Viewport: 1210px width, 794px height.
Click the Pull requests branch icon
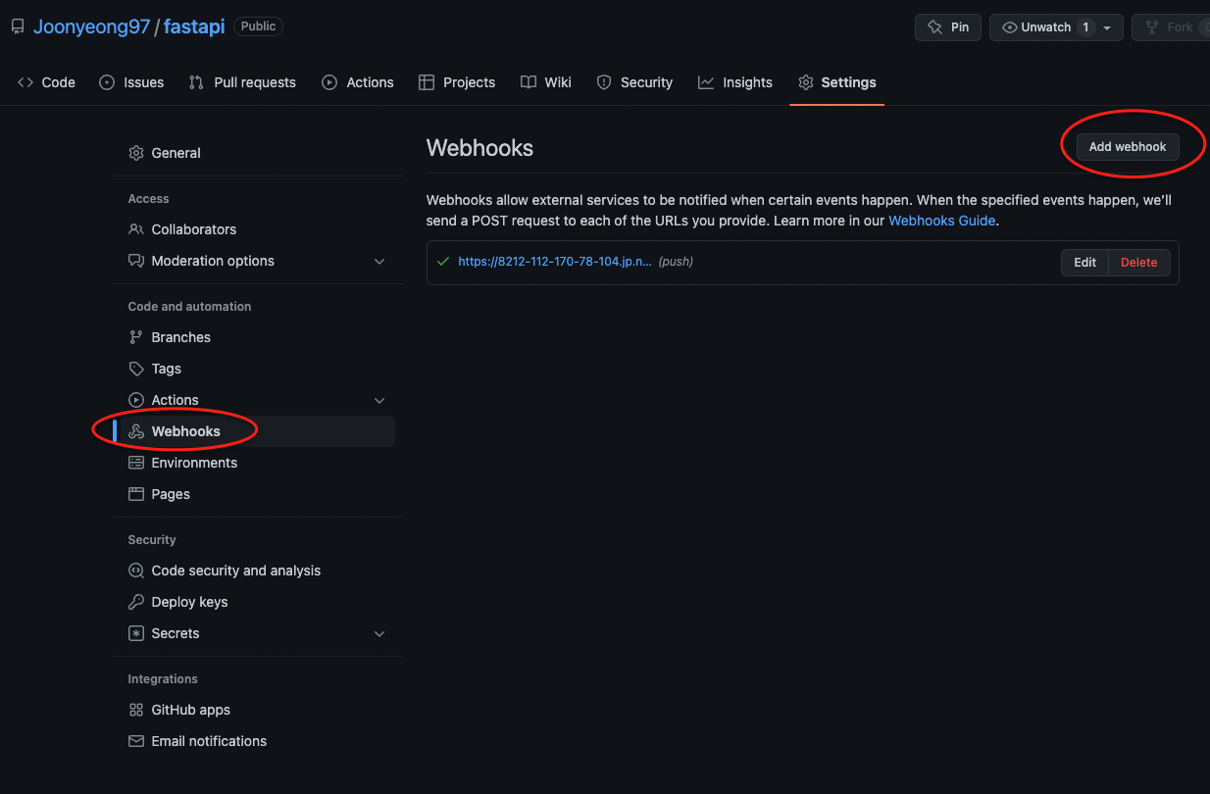pyautogui.click(x=196, y=82)
